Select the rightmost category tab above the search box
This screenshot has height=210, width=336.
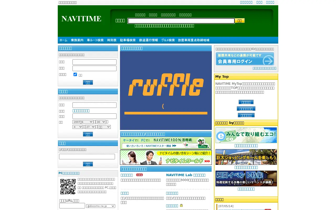[185, 15]
